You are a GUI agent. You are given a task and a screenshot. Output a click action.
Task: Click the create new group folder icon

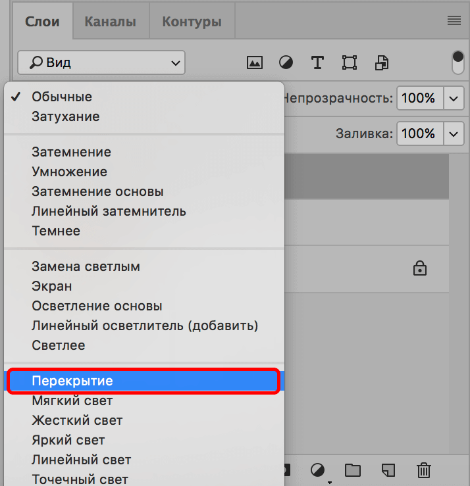(353, 470)
